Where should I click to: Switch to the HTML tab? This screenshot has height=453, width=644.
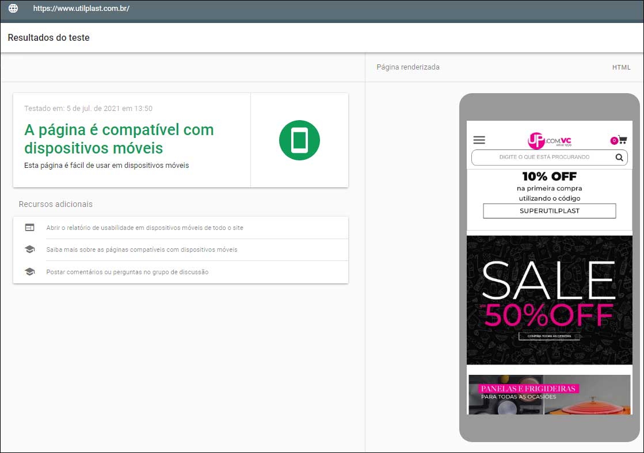coord(621,67)
